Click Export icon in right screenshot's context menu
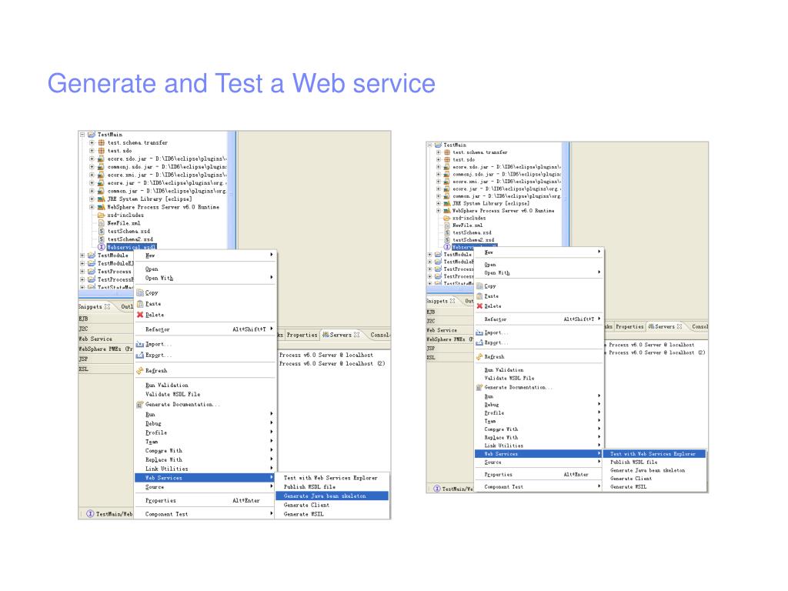Screen dimensions: 788x591 [x=479, y=342]
